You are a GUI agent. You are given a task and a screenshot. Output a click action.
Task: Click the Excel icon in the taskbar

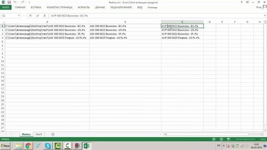pyautogui.click(x=87, y=146)
